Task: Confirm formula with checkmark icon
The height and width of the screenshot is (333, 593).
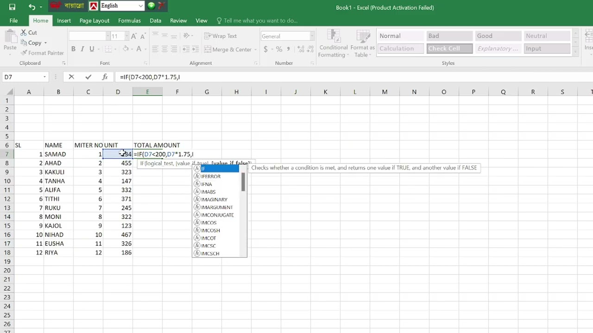Action: [x=88, y=77]
